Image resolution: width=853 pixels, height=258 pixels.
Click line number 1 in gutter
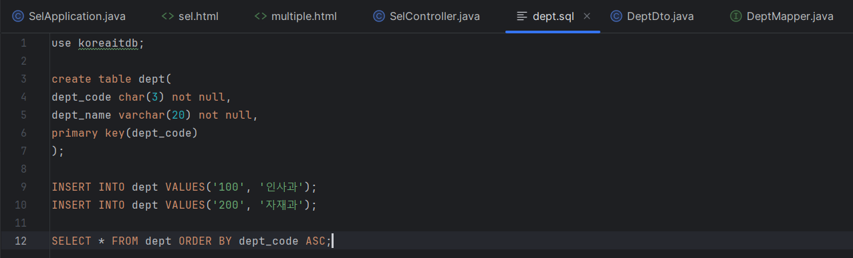23,43
